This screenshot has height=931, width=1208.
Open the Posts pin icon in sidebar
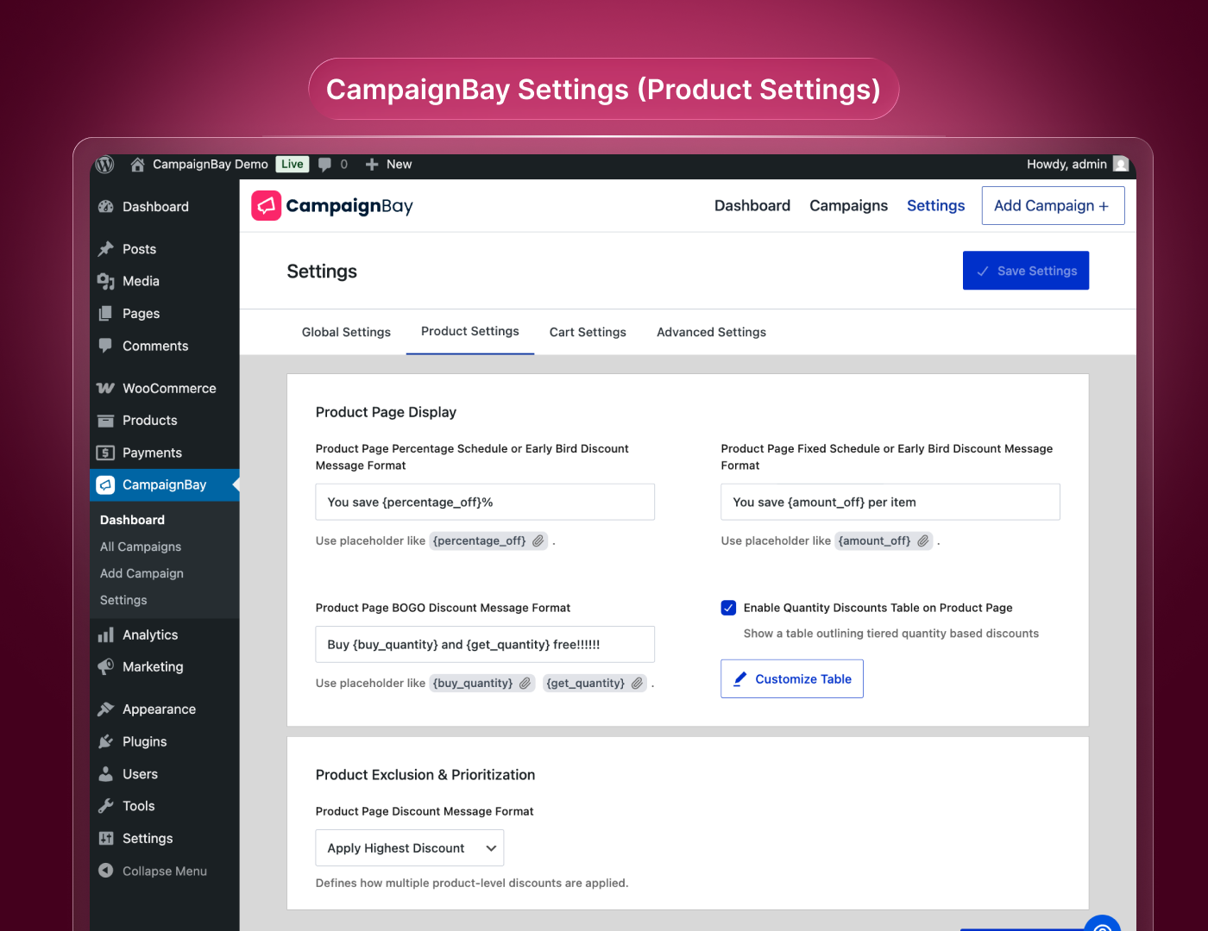pyautogui.click(x=106, y=249)
